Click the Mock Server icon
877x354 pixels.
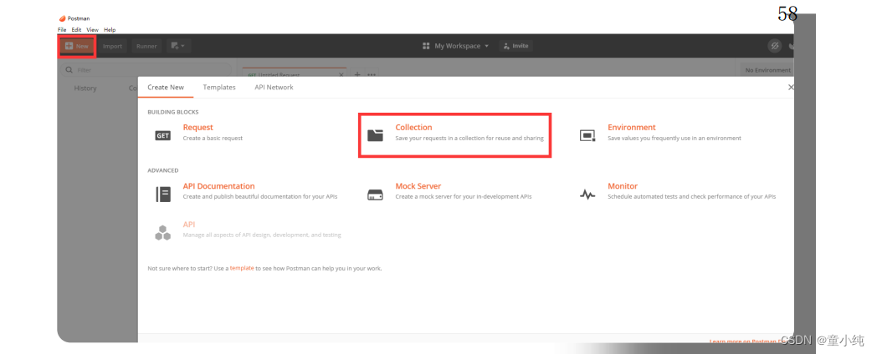coord(375,195)
